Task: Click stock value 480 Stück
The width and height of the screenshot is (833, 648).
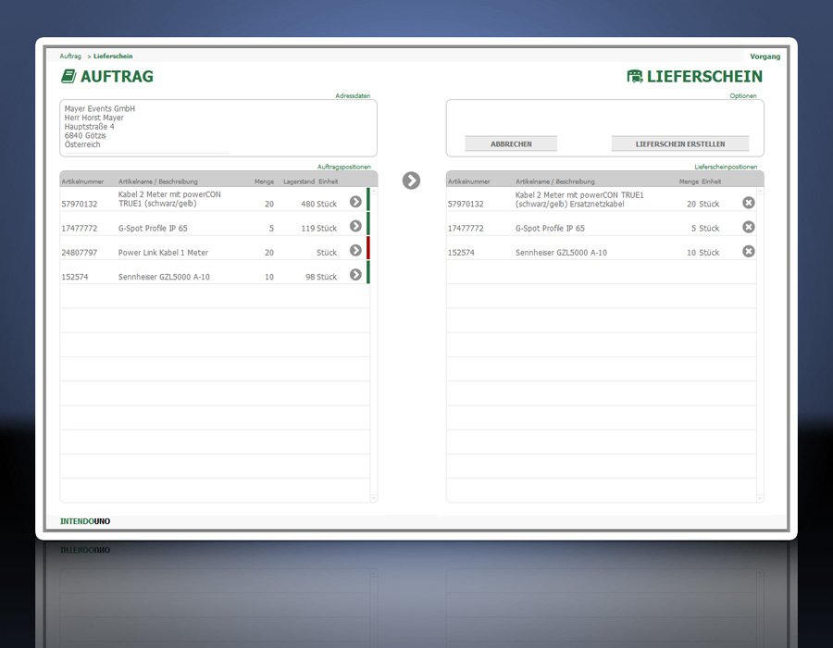Action: (x=318, y=204)
